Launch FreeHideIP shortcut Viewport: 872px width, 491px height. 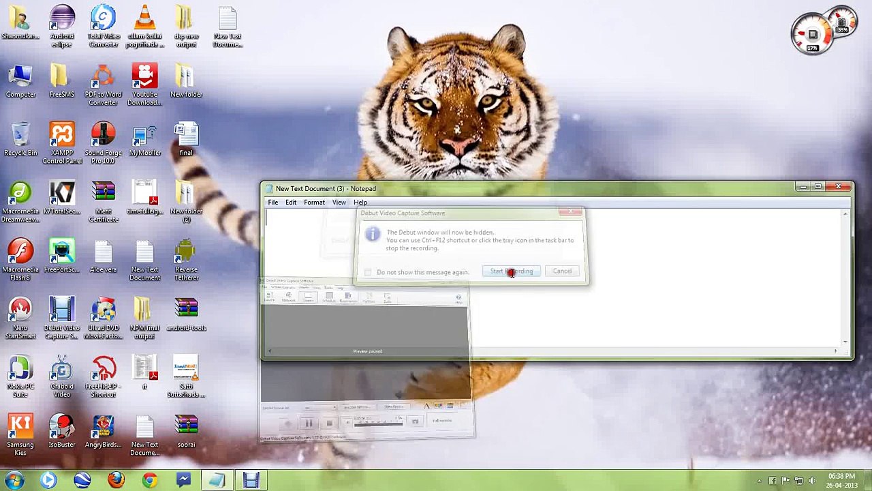coord(104,376)
